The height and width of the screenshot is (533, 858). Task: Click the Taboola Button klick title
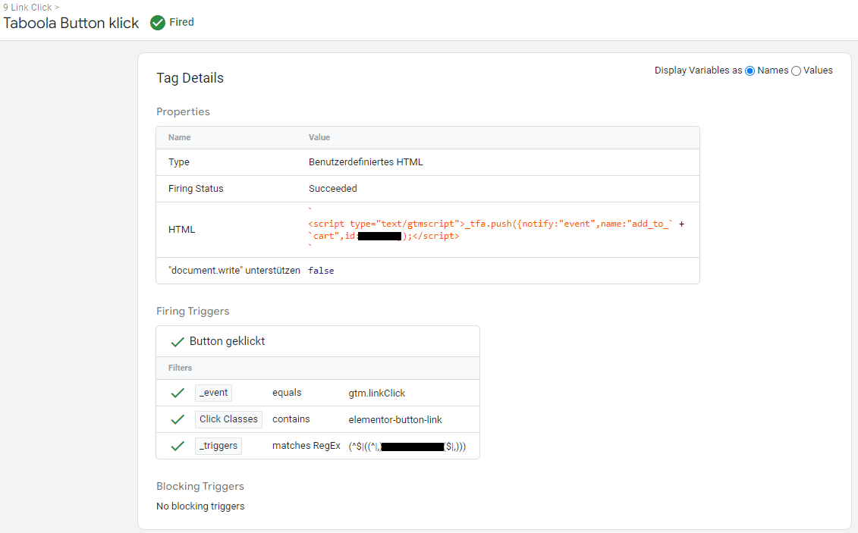71,23
